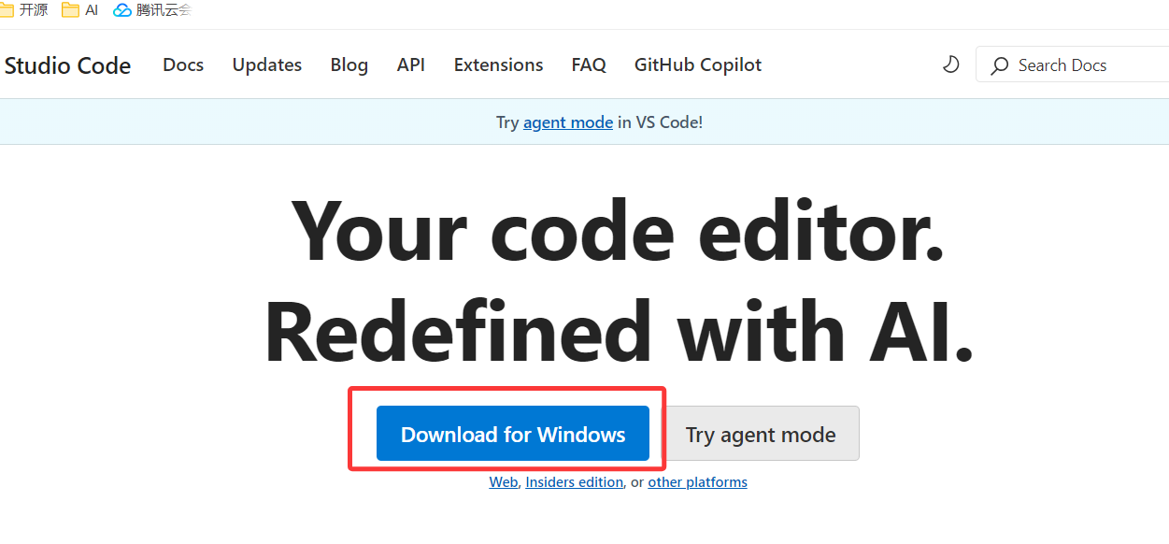
Task: Open the Insiders edition link
Action: [x=574, y=482]
